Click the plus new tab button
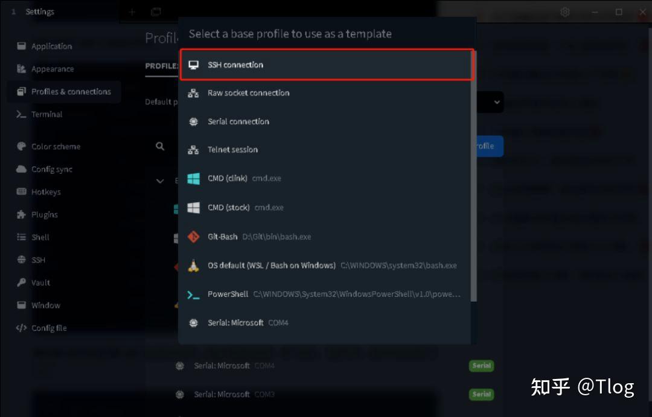 [132, 12]
